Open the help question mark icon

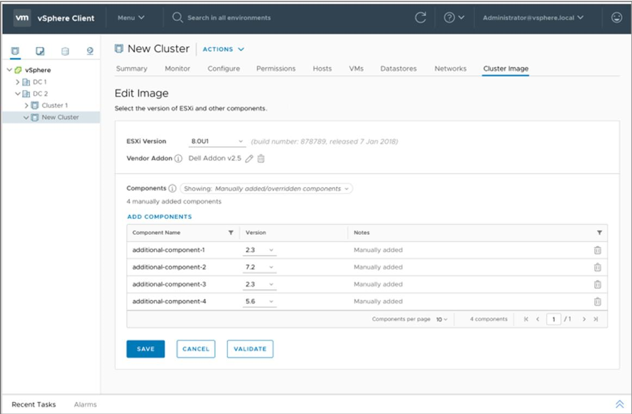click(x=449, y=17)
